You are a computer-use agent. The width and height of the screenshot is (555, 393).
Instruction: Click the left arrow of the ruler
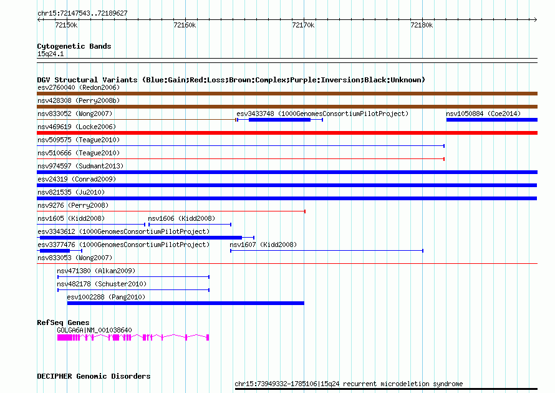pyautogui.click(x=39, y=20)
